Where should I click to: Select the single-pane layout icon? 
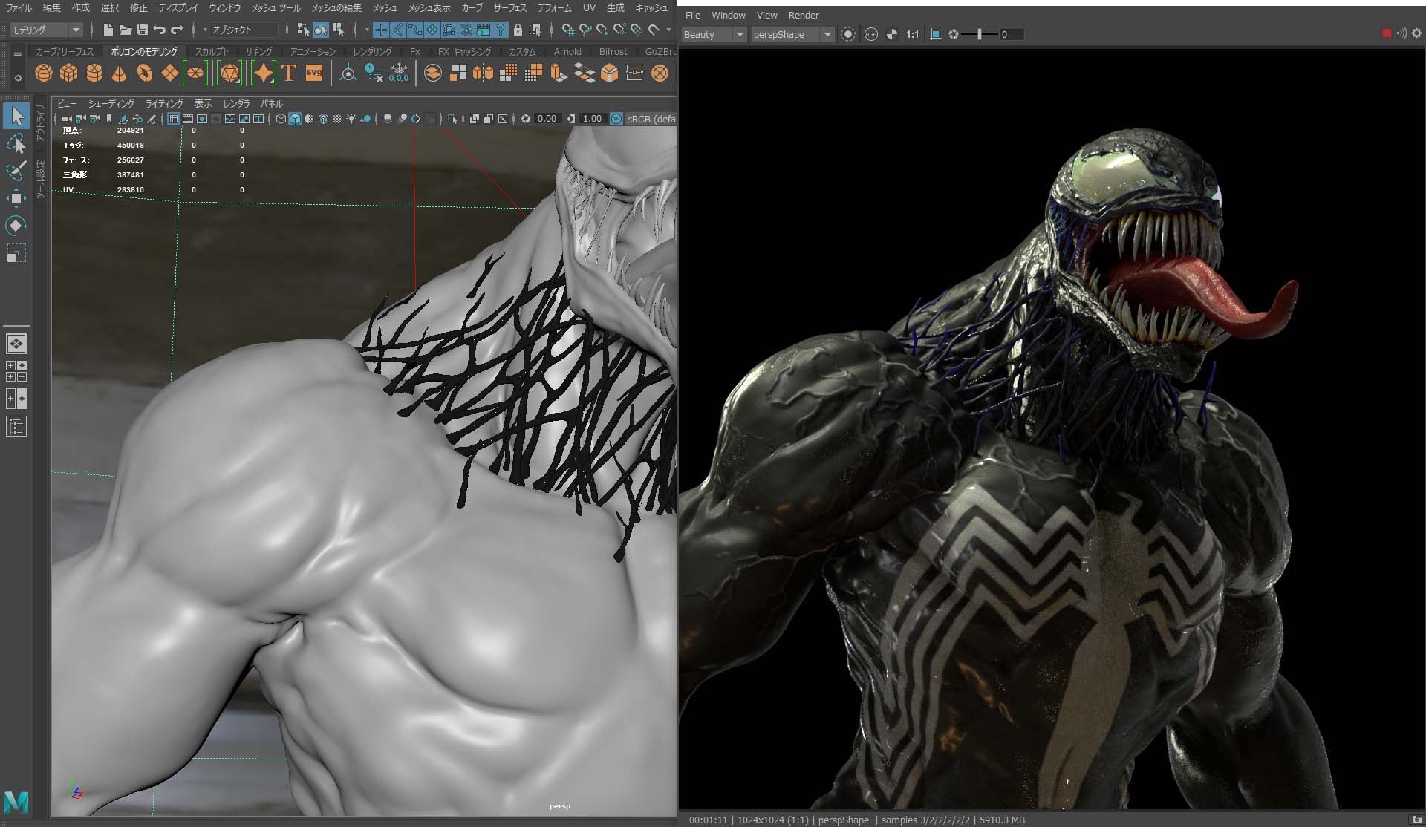(x=16, y=344)
